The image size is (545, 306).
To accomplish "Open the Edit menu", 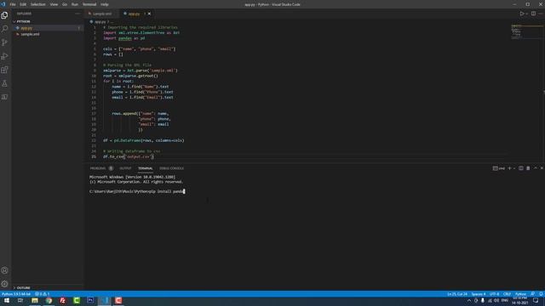I will 23,4.
